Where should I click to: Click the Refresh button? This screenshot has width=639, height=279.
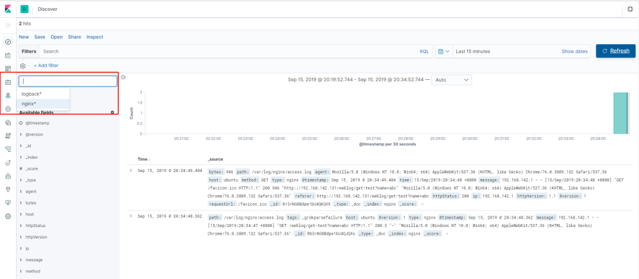pos(615,51)
